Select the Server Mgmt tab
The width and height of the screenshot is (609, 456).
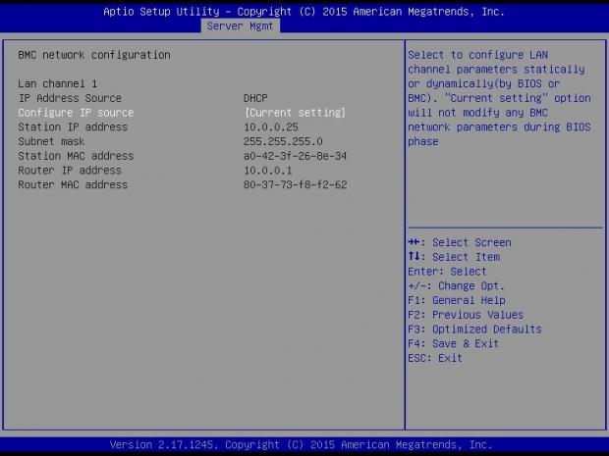tap(240, 25)
